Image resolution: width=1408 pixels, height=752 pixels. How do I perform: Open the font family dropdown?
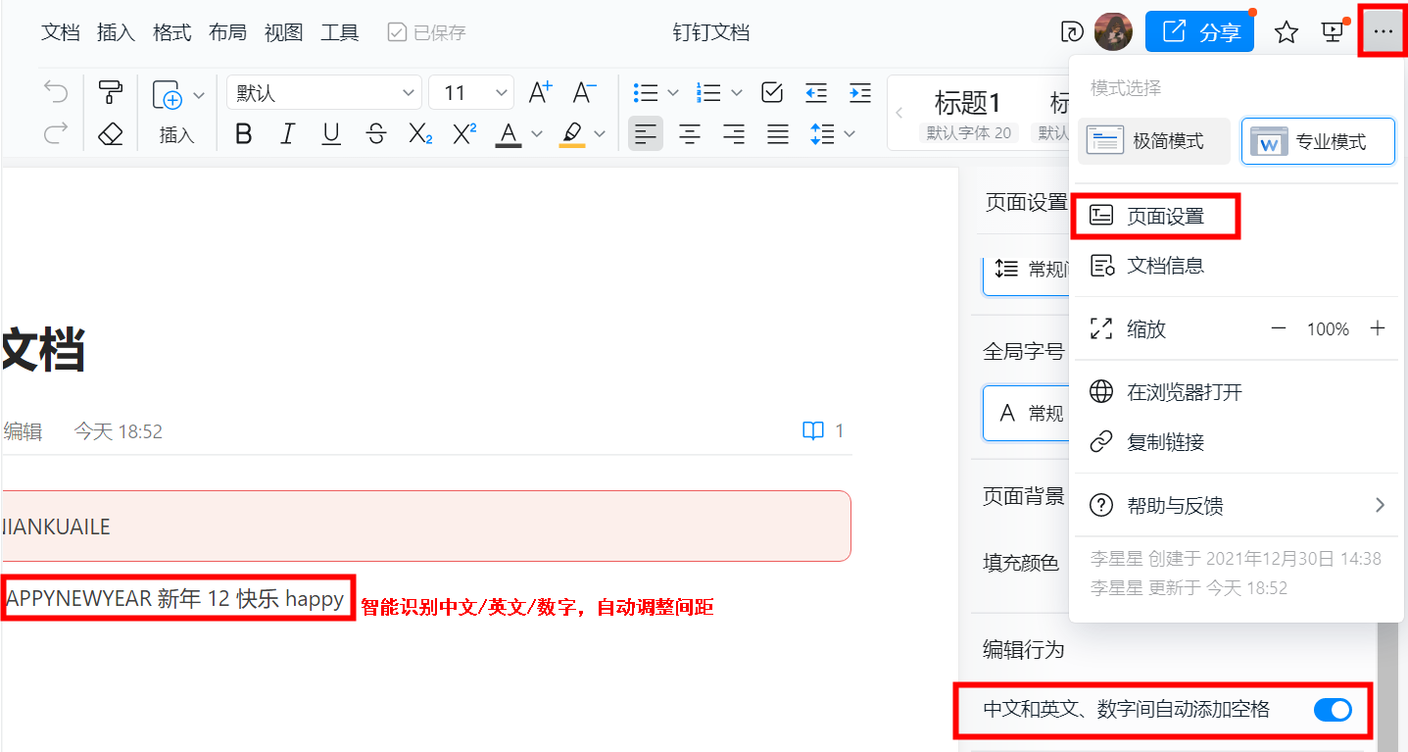pos(323,91)
